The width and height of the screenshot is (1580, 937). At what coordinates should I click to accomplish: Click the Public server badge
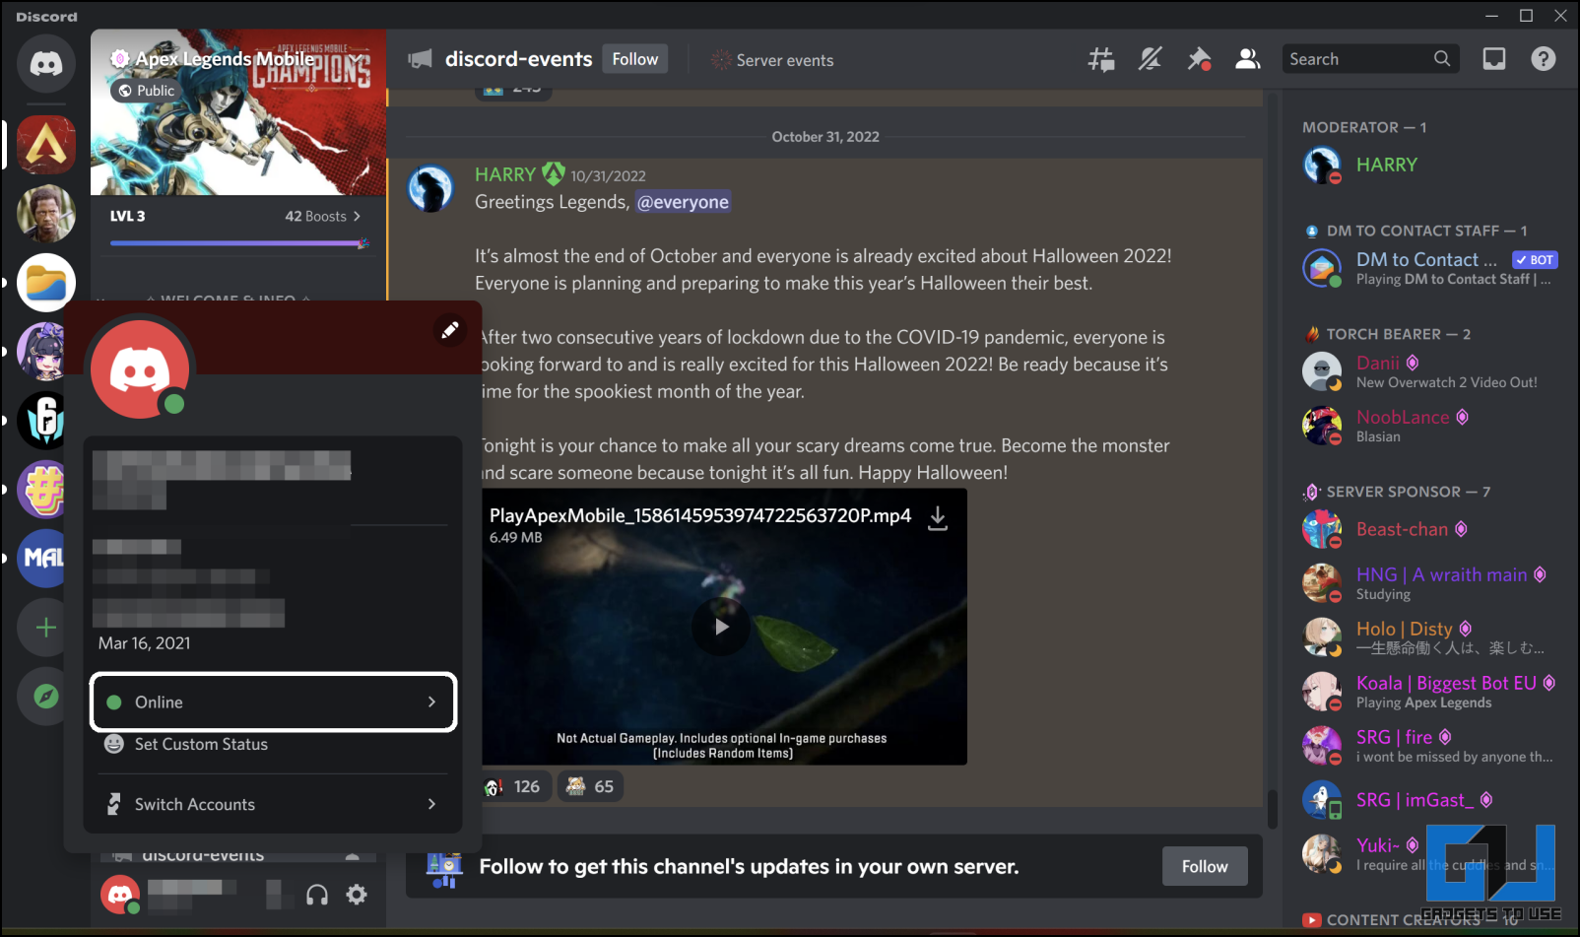coord(146,91)
